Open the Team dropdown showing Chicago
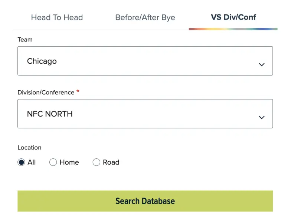 (x=145, y=61)
